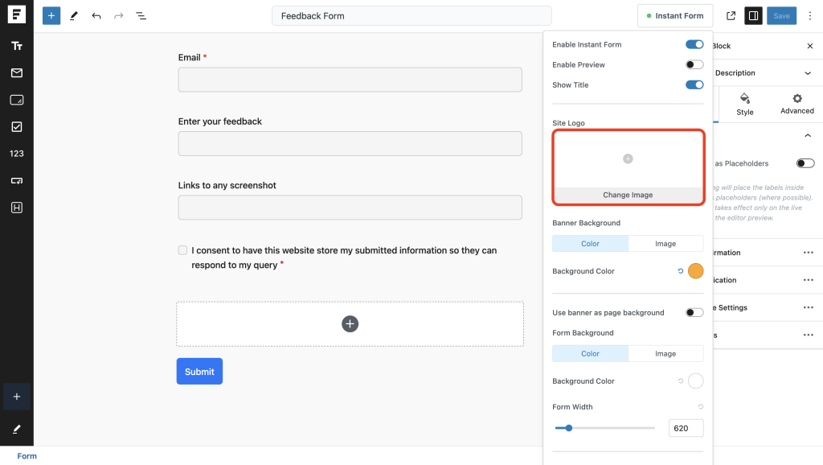Viewport: 823px width, 465px height.
Task: Select Image for Banner Background
Action: coord(665,243)
